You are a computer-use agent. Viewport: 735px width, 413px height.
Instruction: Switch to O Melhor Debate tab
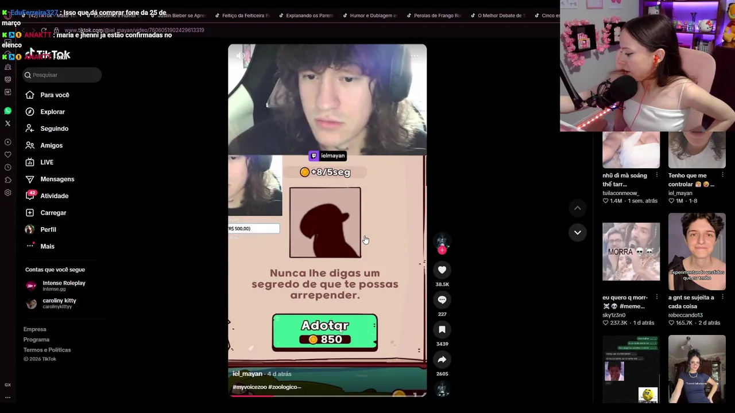(x=498, y=15)
